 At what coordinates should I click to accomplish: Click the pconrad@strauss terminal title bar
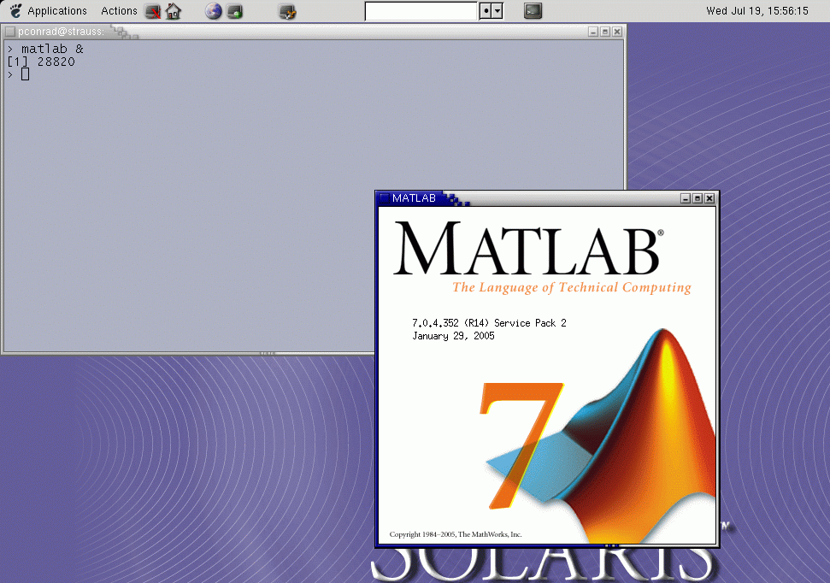pyautogui.click(x=312, y=32)
